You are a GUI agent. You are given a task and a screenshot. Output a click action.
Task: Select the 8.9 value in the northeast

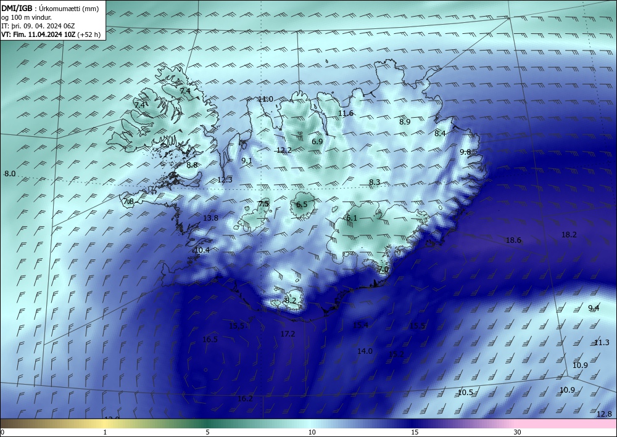(x=405, y=121)
